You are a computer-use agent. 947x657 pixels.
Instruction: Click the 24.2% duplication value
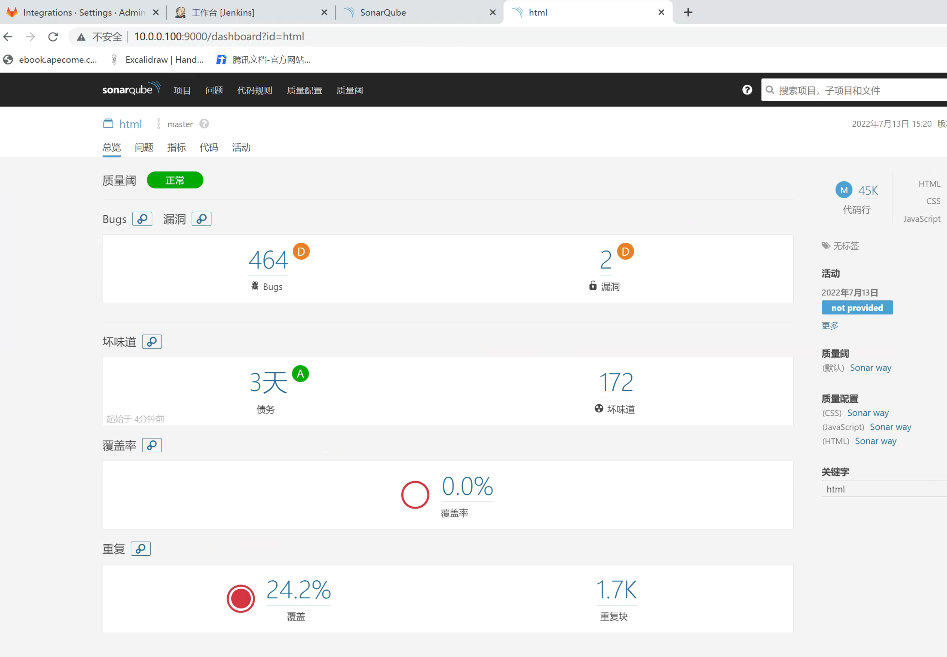coord(299,590)
